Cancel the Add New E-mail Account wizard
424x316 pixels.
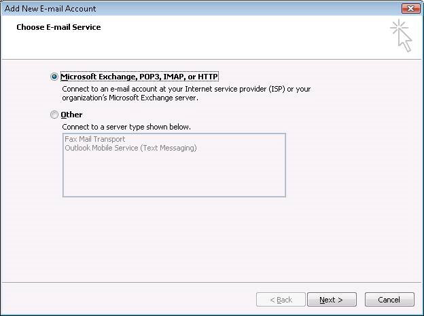pos(389,300)
